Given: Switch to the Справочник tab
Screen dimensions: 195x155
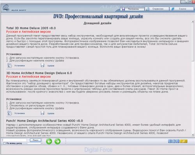Looking at the screenshot, I should click(x=157, y=9).
